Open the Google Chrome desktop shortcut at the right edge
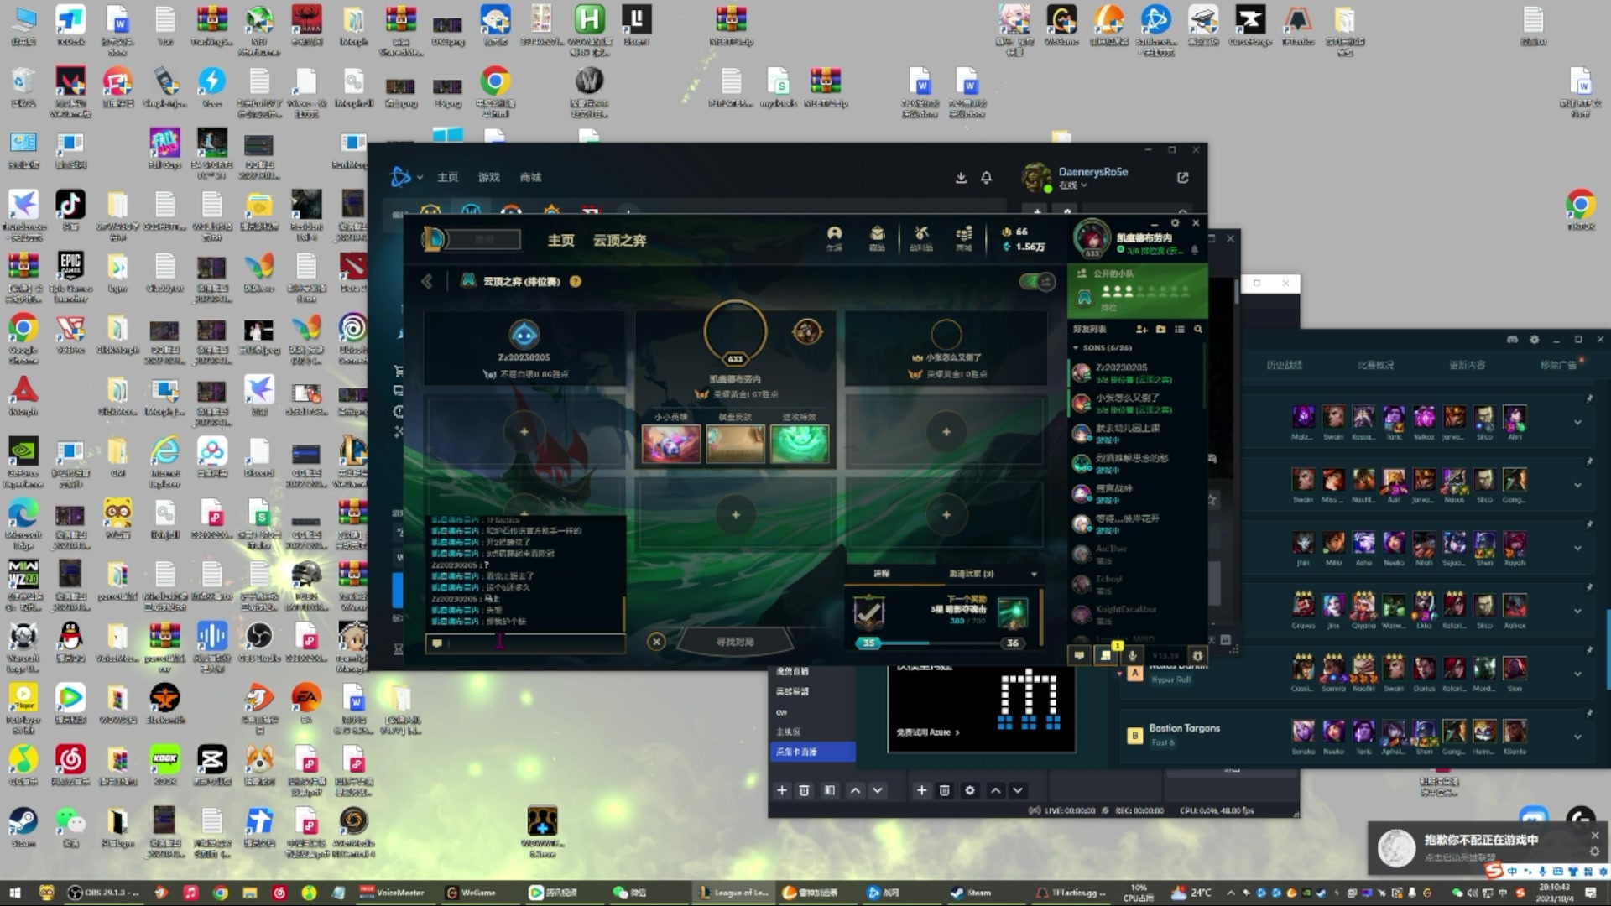The width and height of the screenshot is (1611, 906). [1581, 210]
